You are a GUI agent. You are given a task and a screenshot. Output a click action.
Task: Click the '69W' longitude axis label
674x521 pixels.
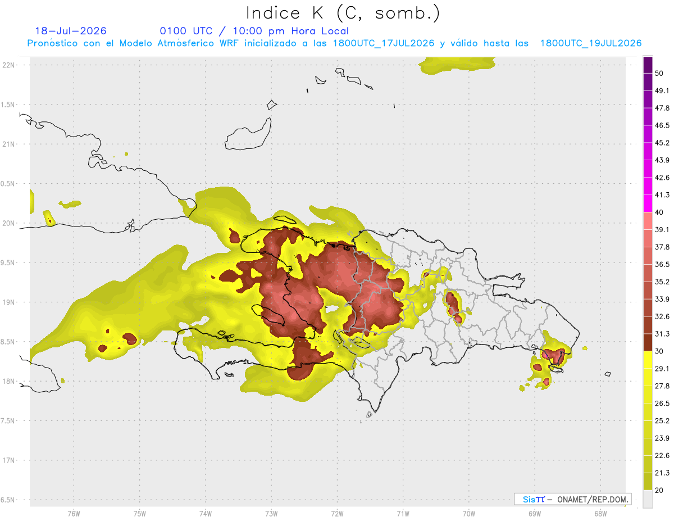click(534, 514)
